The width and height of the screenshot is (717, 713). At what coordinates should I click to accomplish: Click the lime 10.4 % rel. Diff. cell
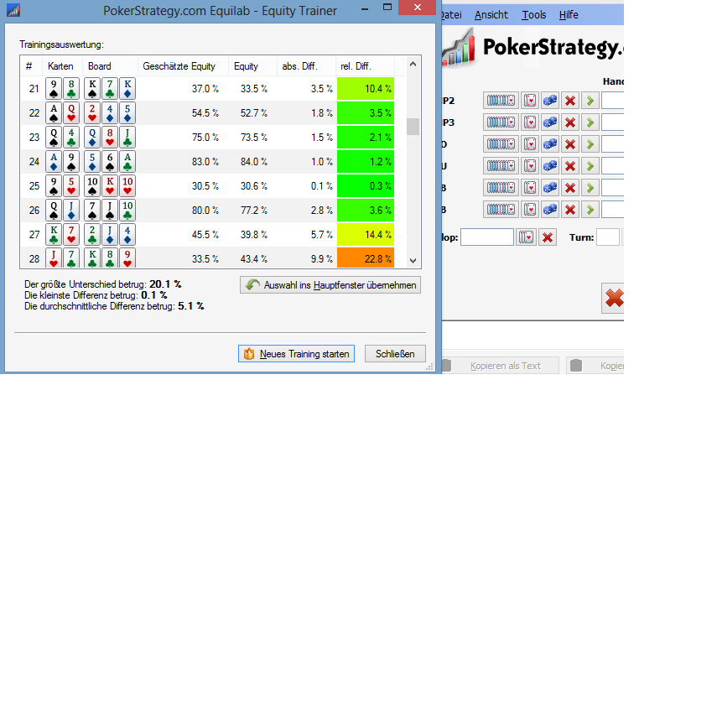click(x=366, y=89)
